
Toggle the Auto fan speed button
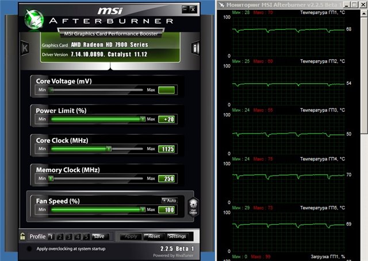169,200
